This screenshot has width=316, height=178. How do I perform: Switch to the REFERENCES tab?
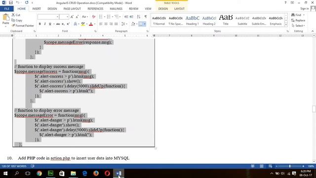(x=95, y=9)
